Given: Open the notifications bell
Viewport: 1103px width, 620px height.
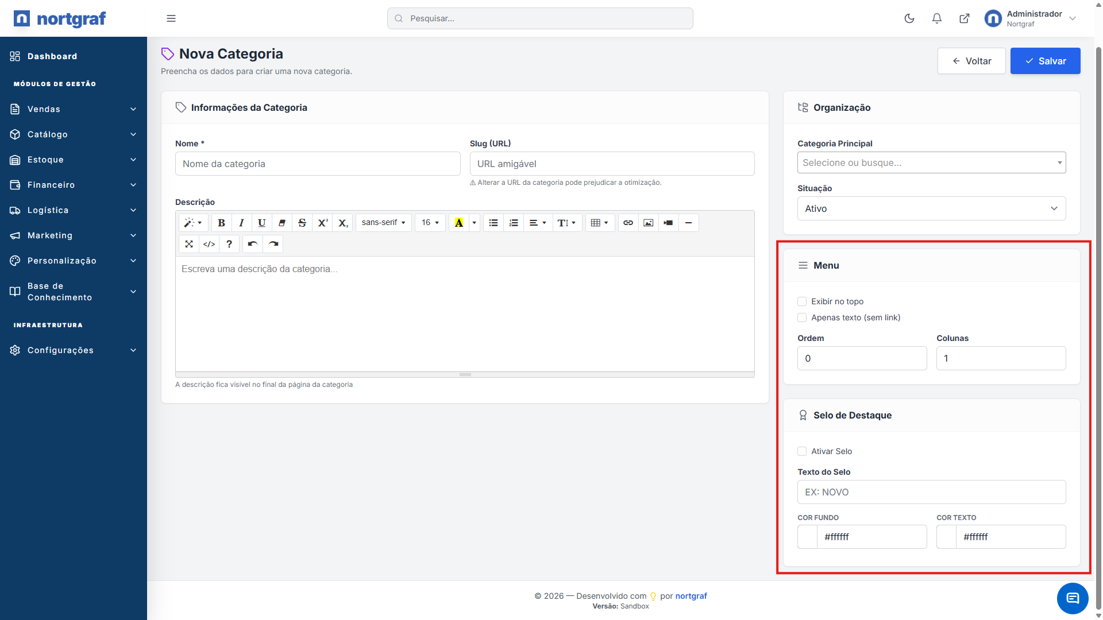Looking at the screenshot, I should 937,18.
